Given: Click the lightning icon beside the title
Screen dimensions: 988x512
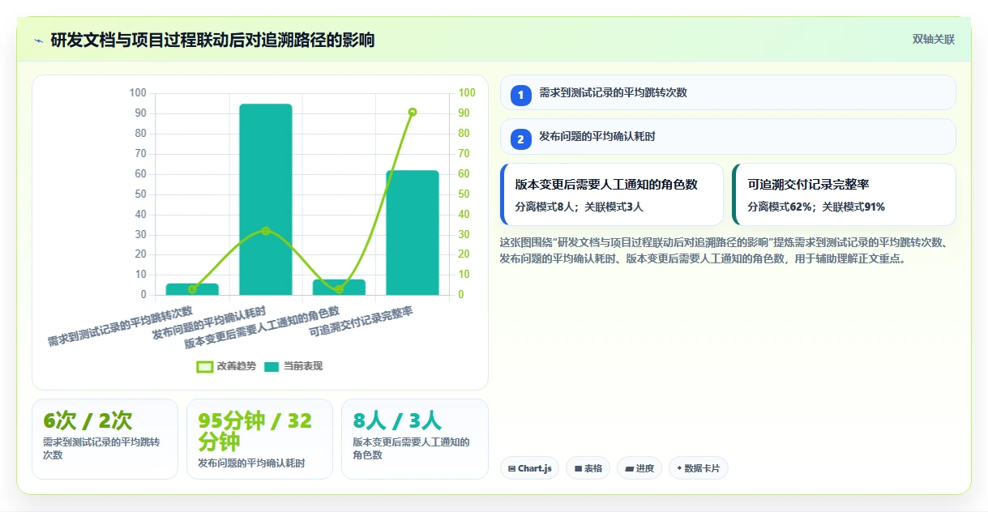Looking at the screenshot, I should 38,40.
